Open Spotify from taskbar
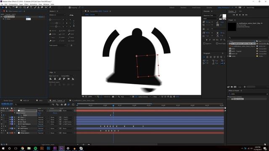The image size is (269, 151). [35, 148]
